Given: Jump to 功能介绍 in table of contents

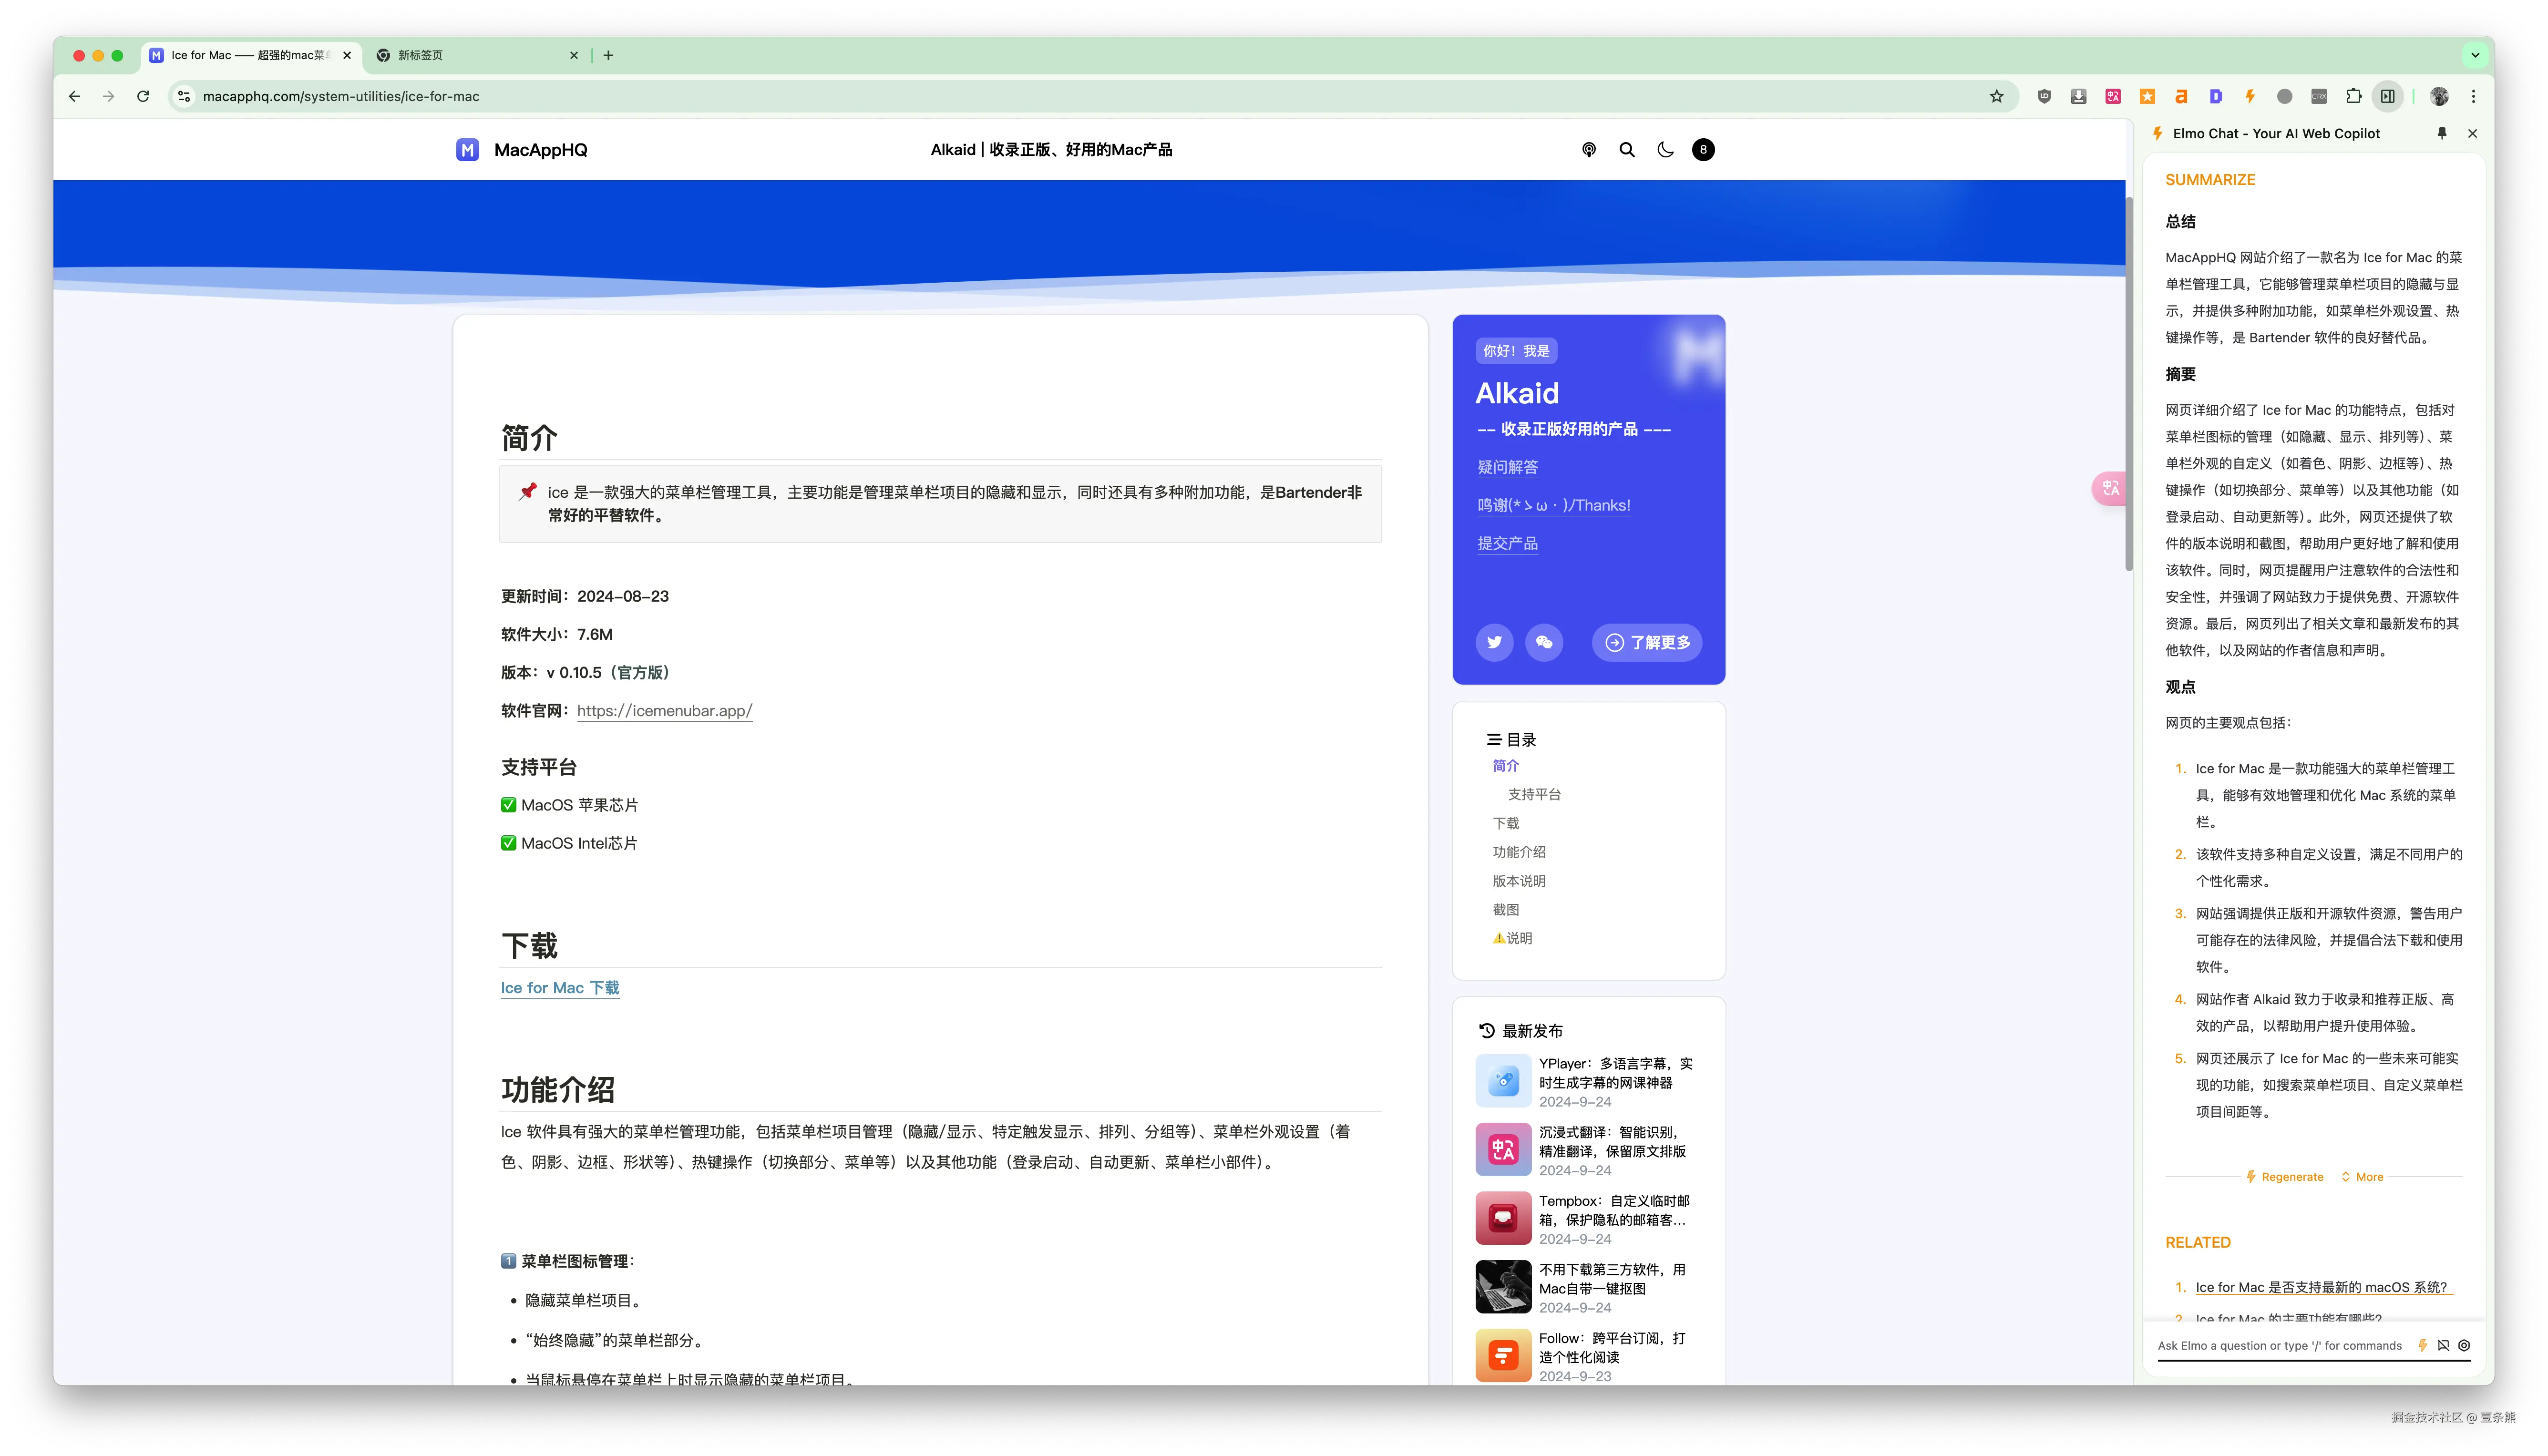Looking at the screenshot, I should click(x=1518, y=852).
